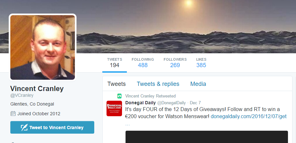Open the Following 488 list
296x143 pixels.
[x=143, y=63]
